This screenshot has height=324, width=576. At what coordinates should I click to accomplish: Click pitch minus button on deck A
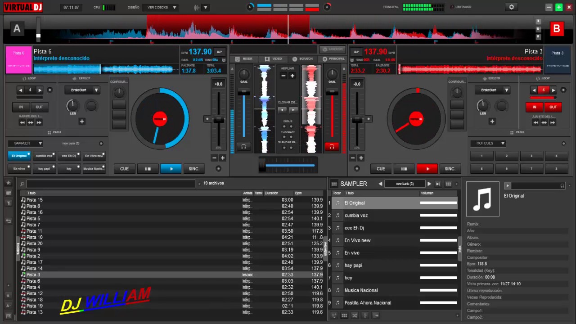point(214,158)
